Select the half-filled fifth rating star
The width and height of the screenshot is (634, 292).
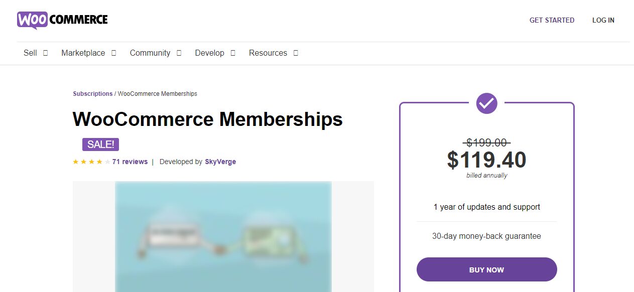pyautogui.click(x=108, y=162)
